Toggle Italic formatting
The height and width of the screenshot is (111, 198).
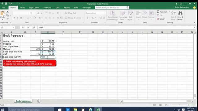coord(18,18)
